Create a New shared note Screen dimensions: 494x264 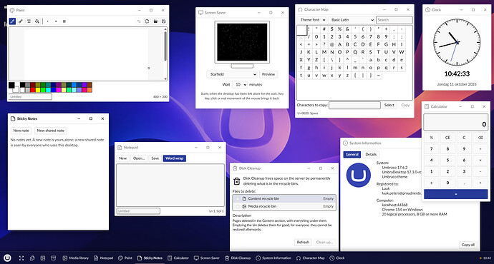pos(50,131)
